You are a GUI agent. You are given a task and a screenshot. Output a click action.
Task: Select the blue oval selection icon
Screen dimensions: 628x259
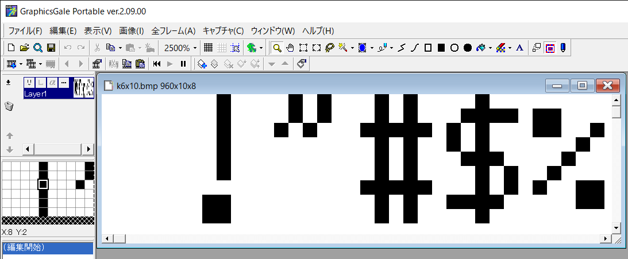click(x=363, y=48)
